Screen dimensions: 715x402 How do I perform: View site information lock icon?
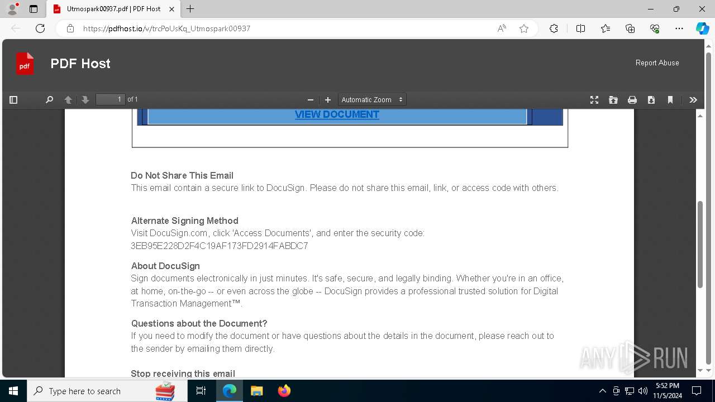70,28
